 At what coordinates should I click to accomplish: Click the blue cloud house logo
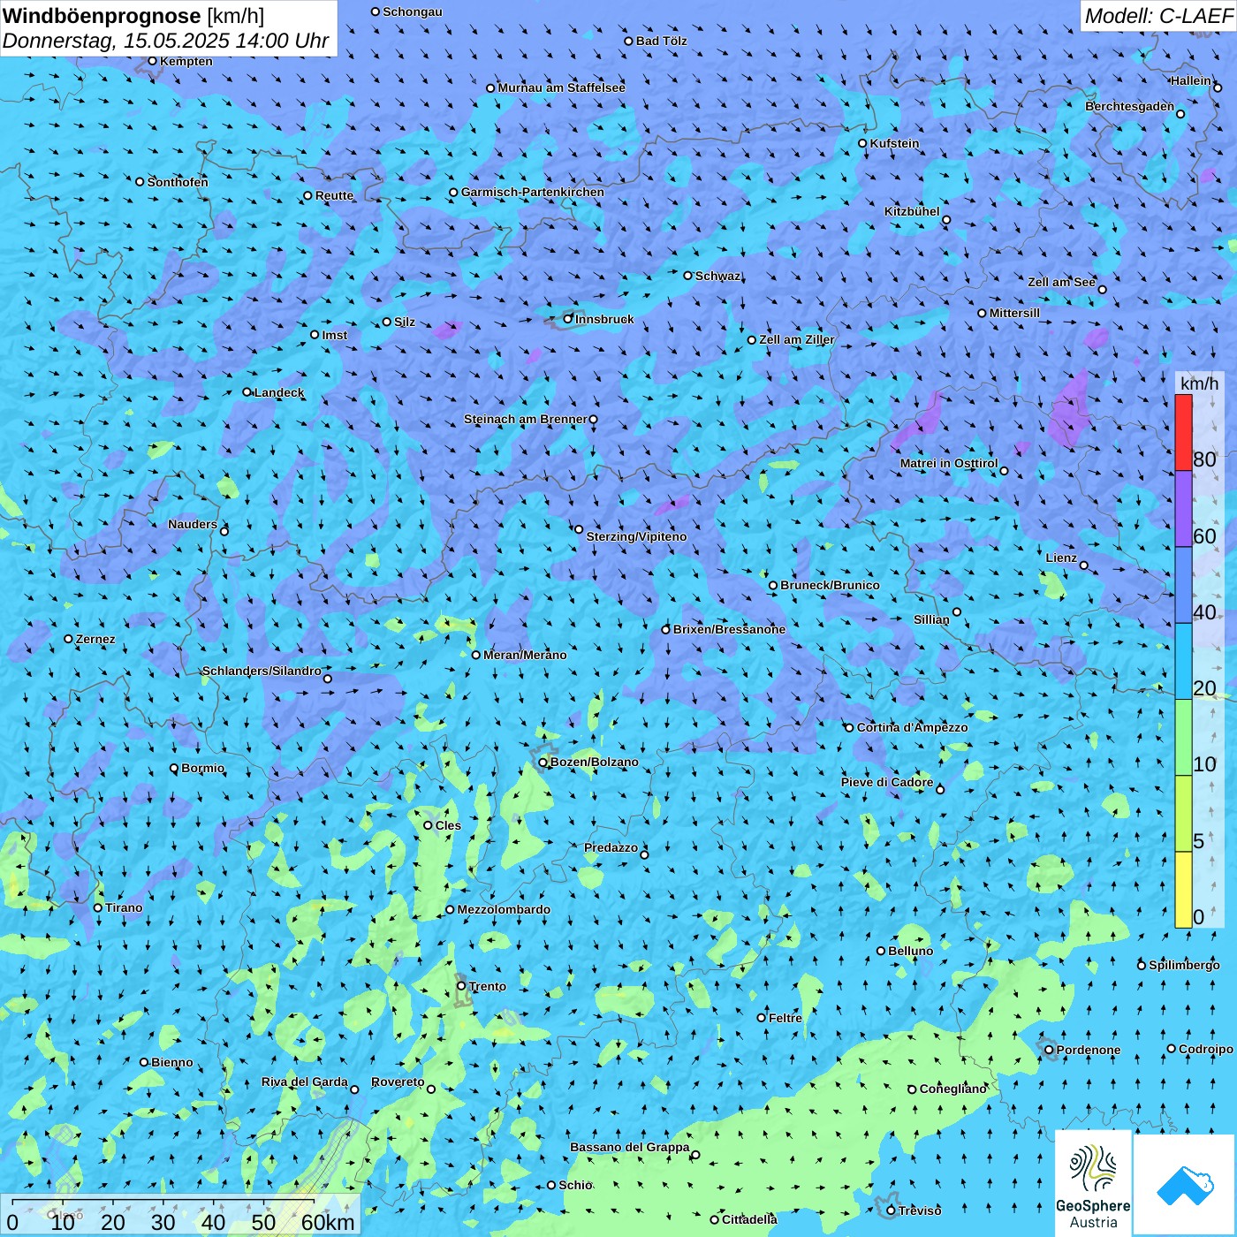1185,1186
